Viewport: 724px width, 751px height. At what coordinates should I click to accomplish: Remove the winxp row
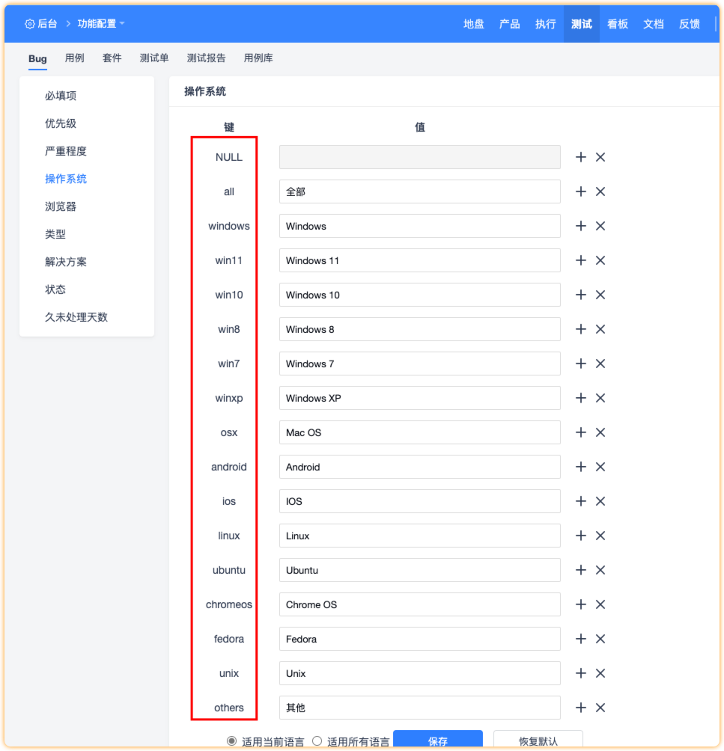[600, 398]
